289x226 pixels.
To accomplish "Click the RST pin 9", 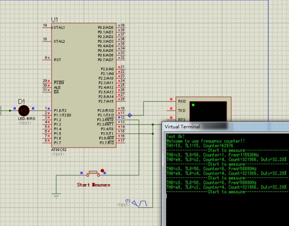I will [x=46, y=60].
